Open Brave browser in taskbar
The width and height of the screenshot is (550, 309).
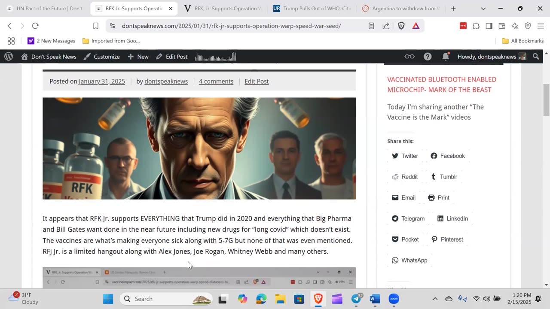[318, 299]
